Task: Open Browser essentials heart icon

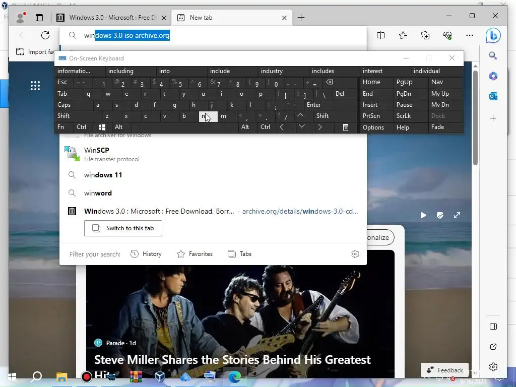Action: click(x=447, y=35)
